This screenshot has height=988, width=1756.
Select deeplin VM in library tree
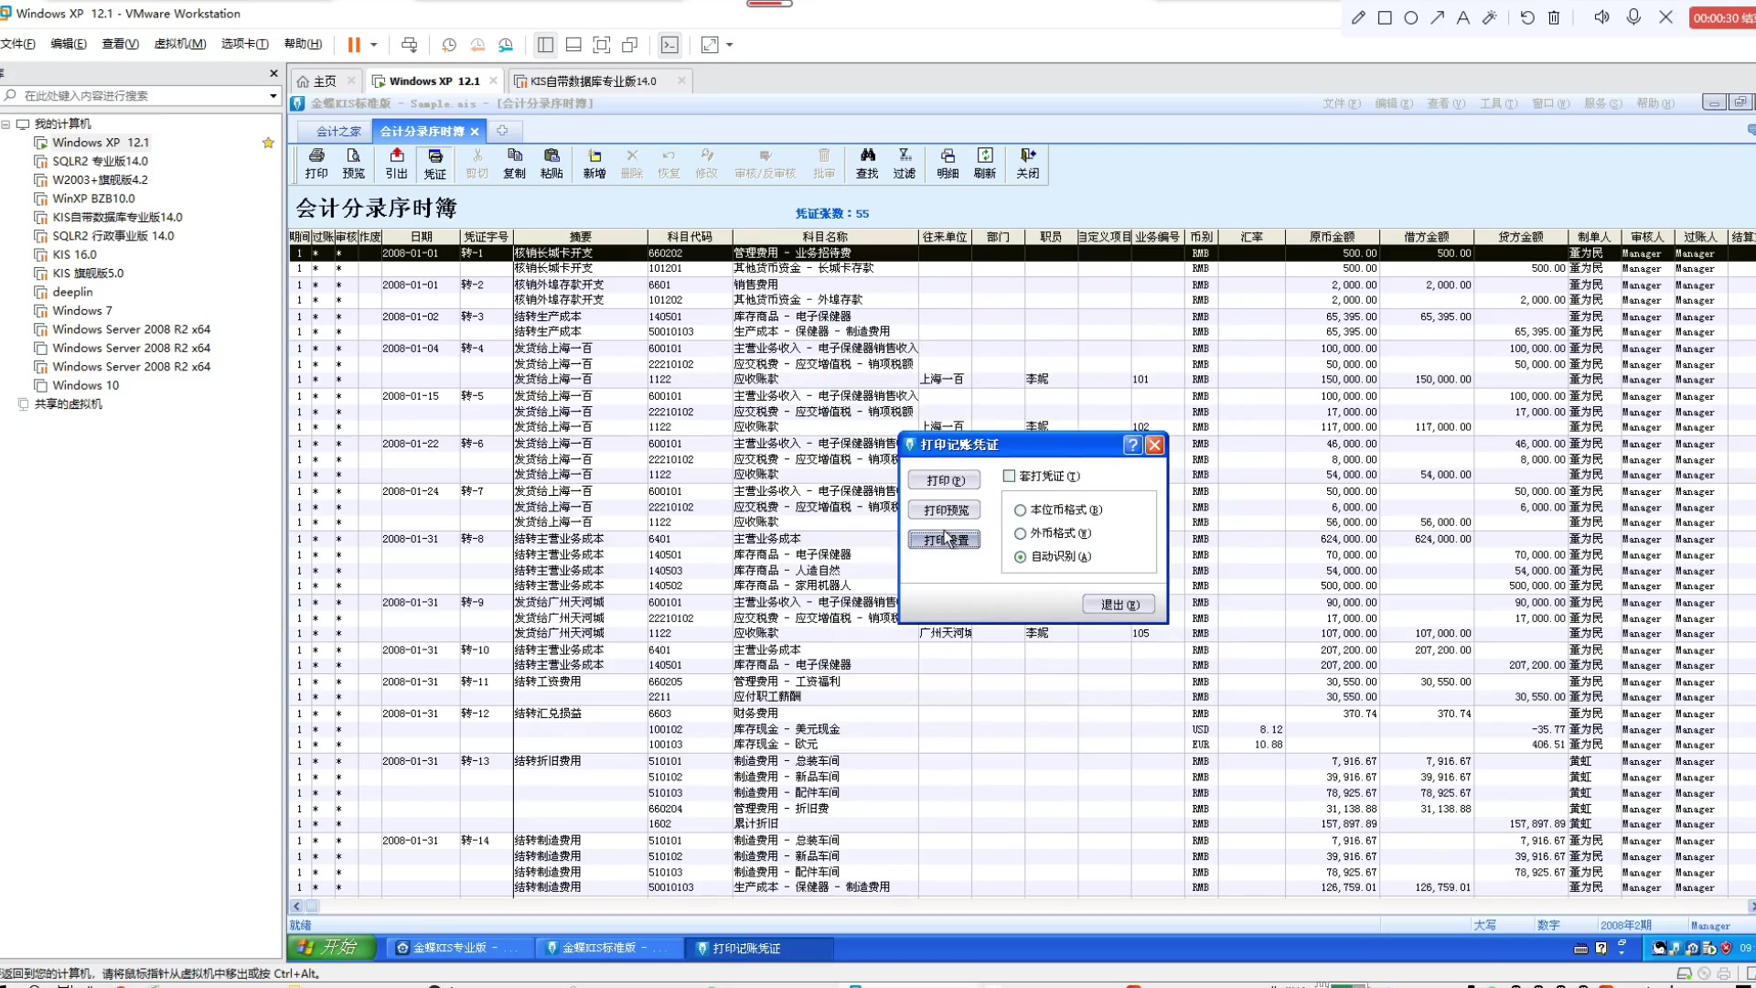[x=72, y=292]
